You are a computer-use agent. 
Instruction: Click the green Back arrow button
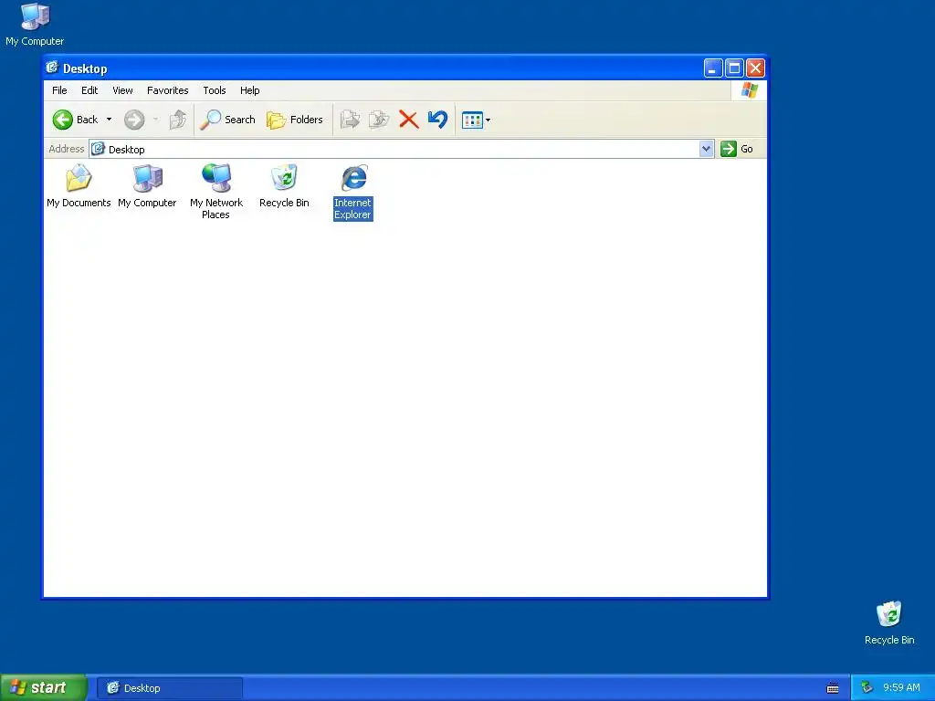pyautogui.click(x=63, y=120)
